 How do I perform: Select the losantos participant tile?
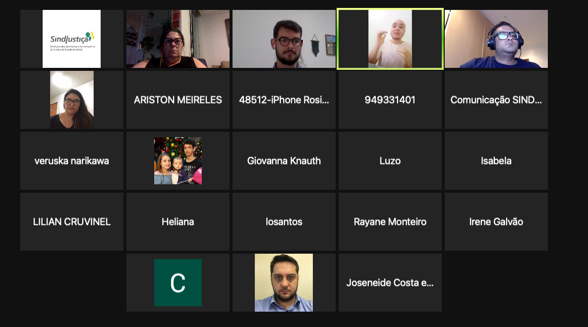[x=284, y=222]
